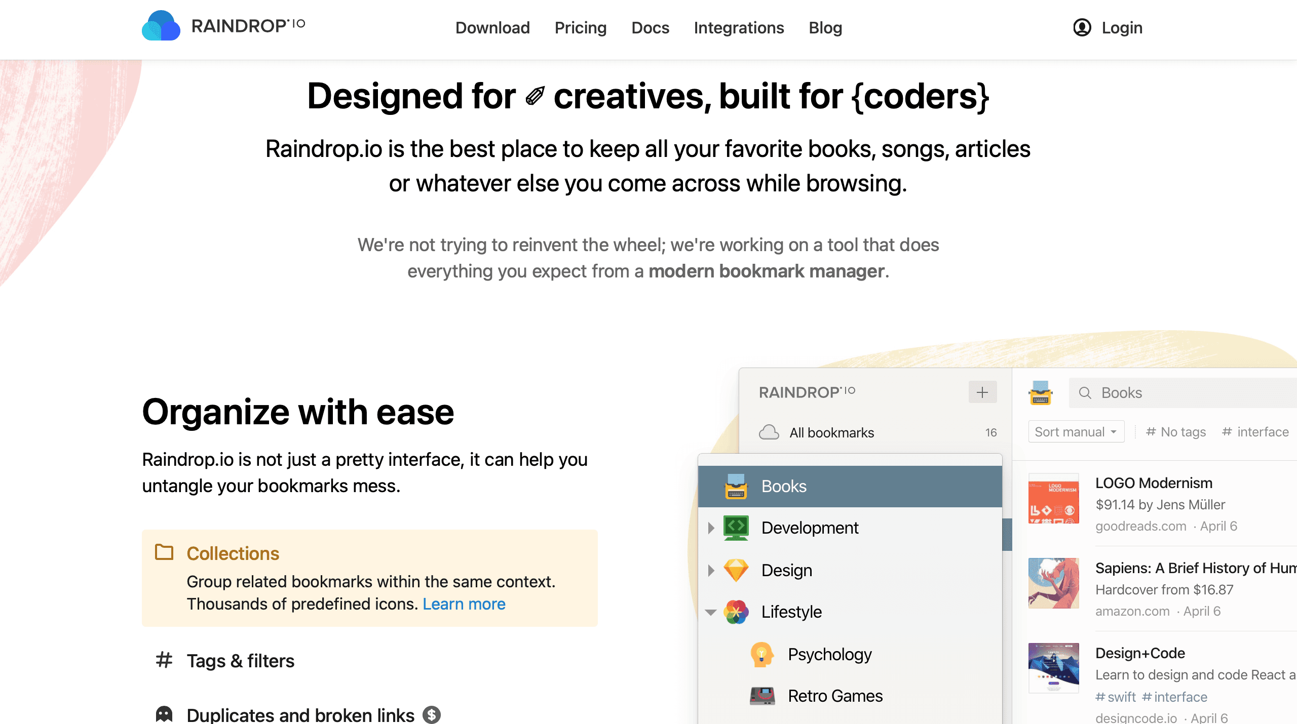Click the magnifier search icon
Image resolution: width=1297 pixels, height=724 pixels.
click(x=1085, y=393)
